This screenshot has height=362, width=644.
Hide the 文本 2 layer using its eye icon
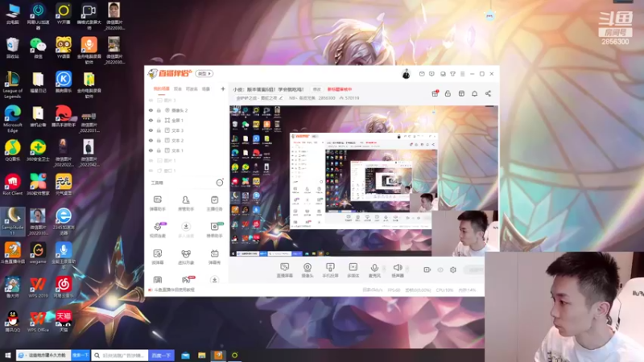151,140
